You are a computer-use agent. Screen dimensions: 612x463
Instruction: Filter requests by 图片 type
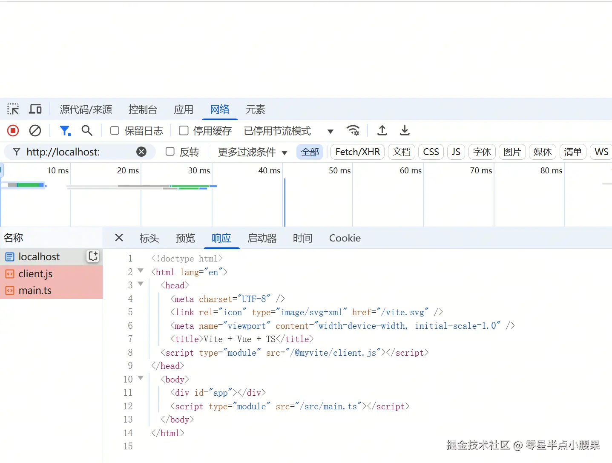pos(512,152)
